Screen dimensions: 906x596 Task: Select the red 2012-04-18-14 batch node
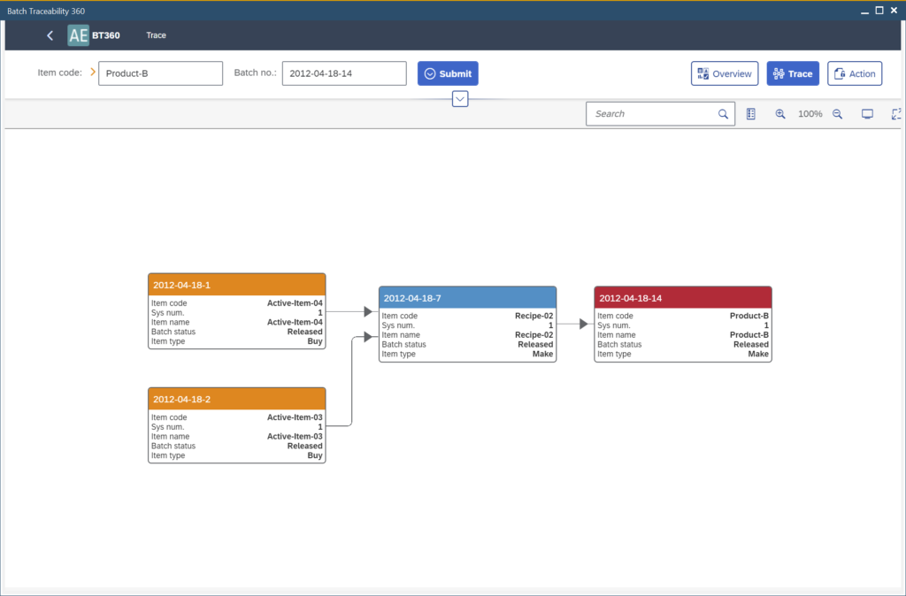pyautogui.click(x=682, y=298)
